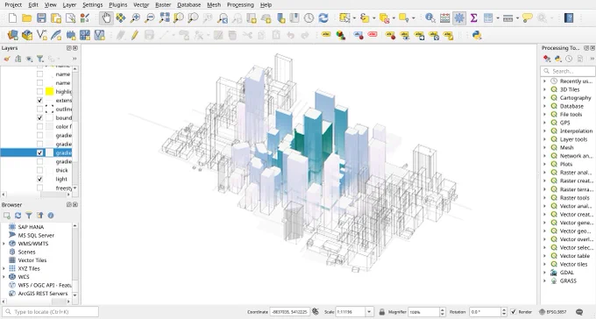Screen dimensions: 596x319
Task: Click the EPSG:3857 CRS button
Action: pyautogui.click(x=554, y=312)
